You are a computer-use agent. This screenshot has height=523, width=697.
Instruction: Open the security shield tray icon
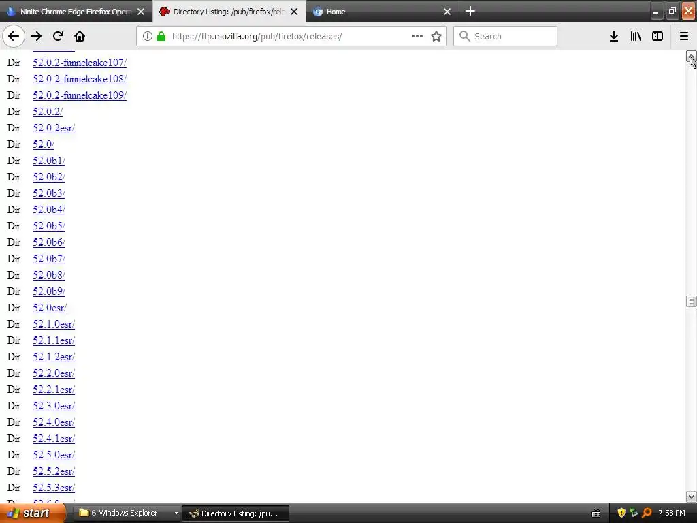[x=621, y=513]
